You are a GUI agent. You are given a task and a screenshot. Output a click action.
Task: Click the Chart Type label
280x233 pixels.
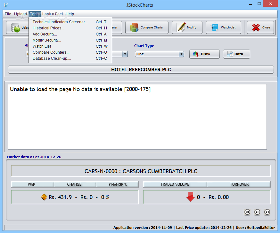point(144,46)
